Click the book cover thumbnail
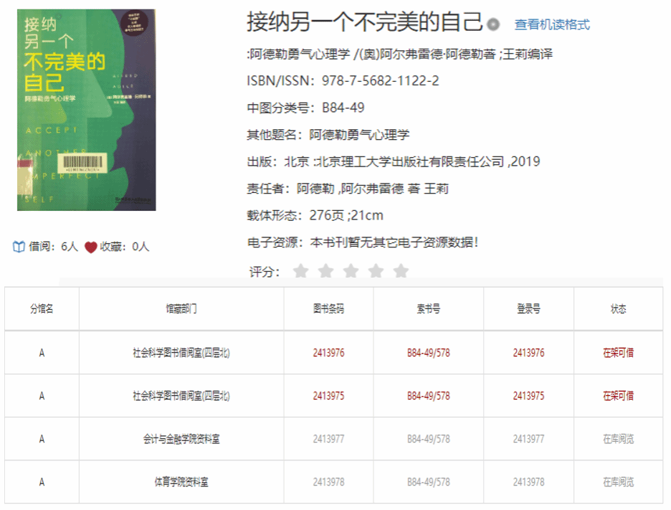 point(86,110)
